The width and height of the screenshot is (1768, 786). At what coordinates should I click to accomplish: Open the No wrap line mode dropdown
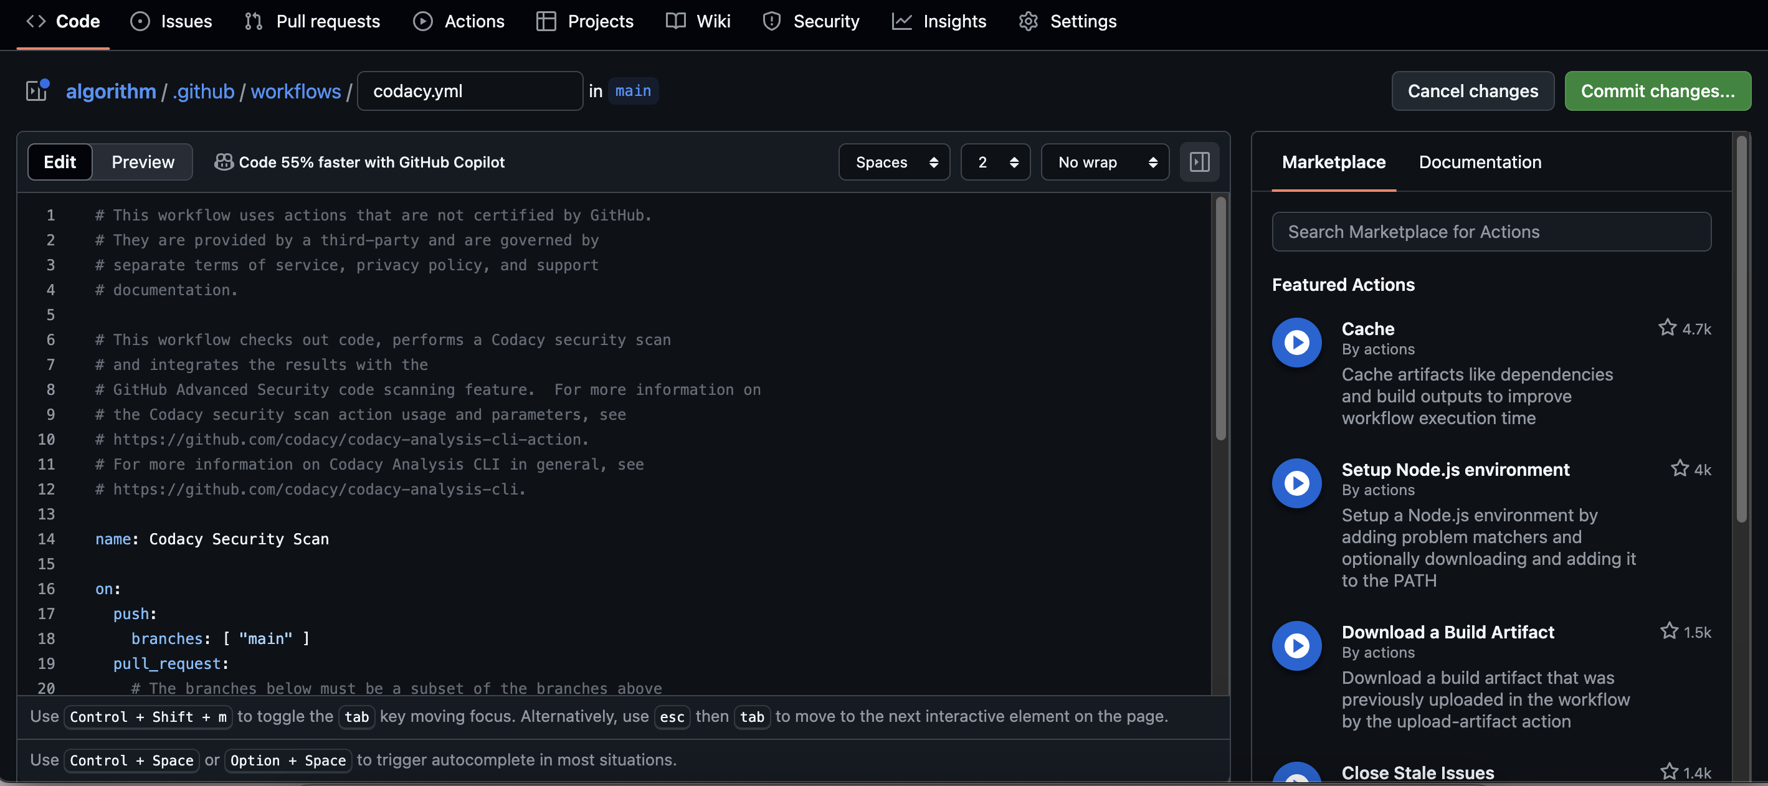pyautogui.click(x=1105, y=162)
